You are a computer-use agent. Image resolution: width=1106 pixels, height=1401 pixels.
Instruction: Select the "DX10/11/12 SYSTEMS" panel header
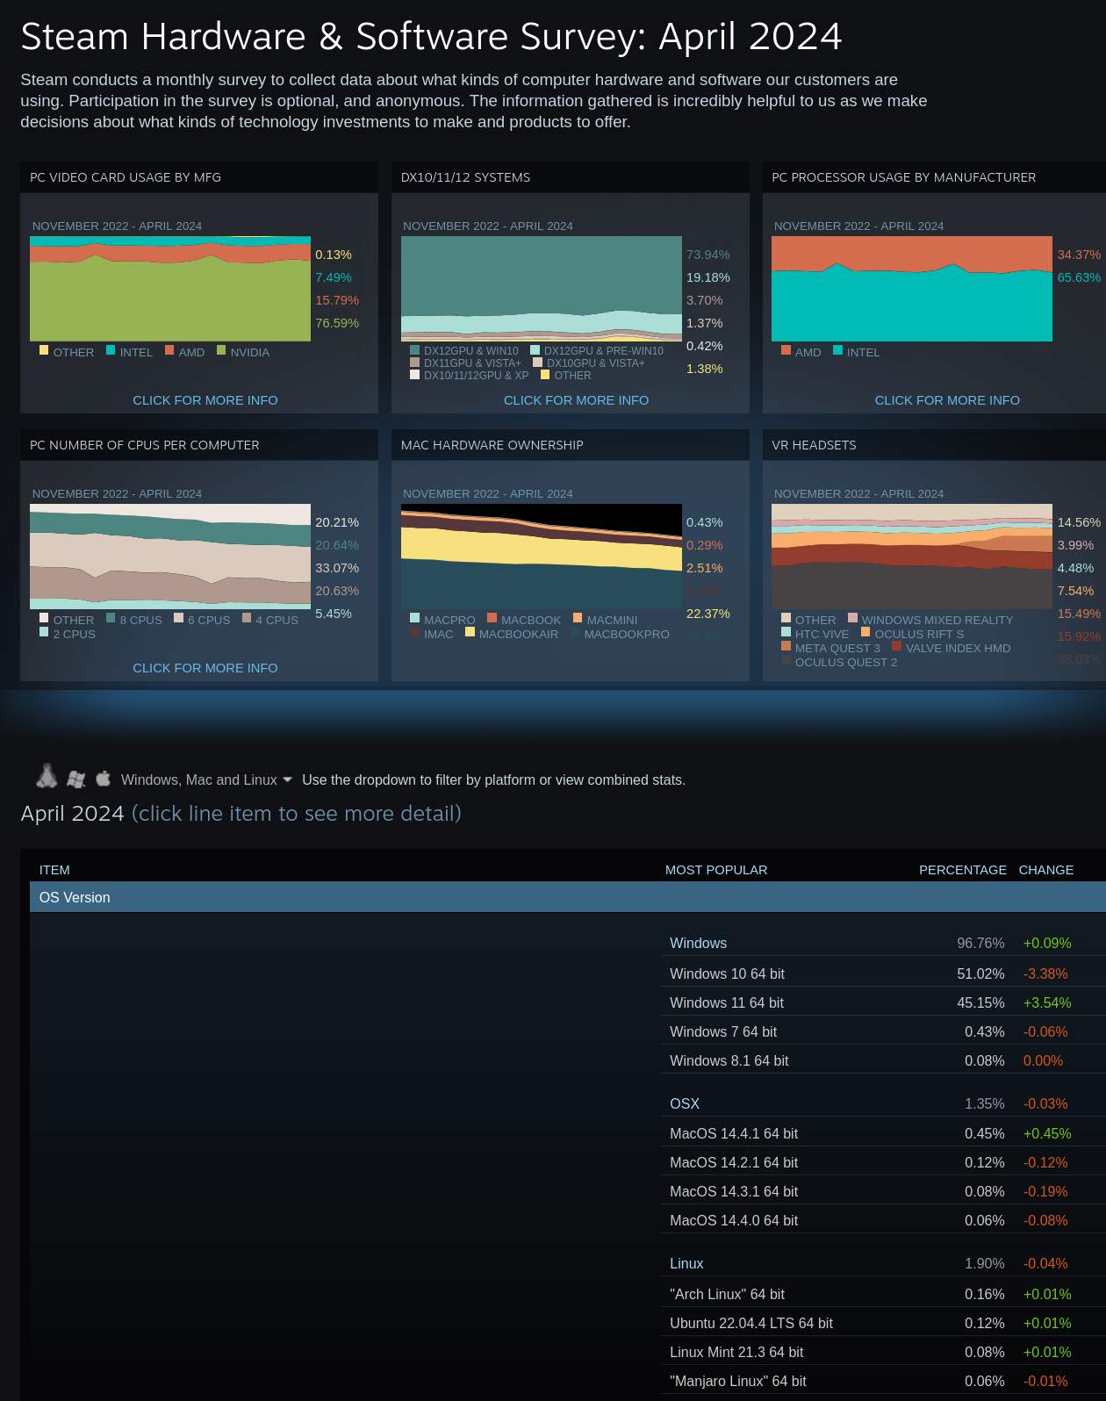pyautogui.click(x=571, y=177)
